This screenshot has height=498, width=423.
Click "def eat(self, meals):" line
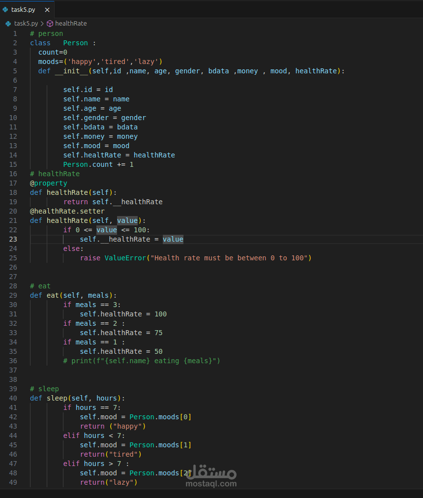tap(73, 295)
